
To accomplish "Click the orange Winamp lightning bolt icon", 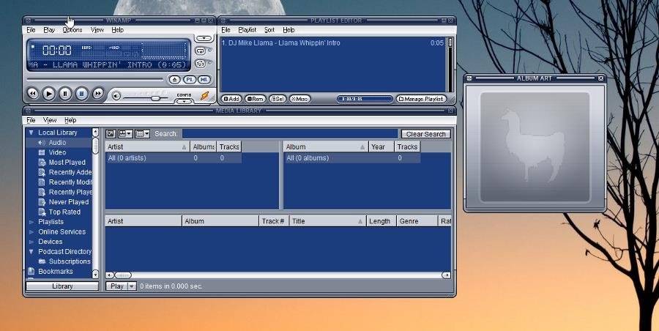I will (205, 96).
